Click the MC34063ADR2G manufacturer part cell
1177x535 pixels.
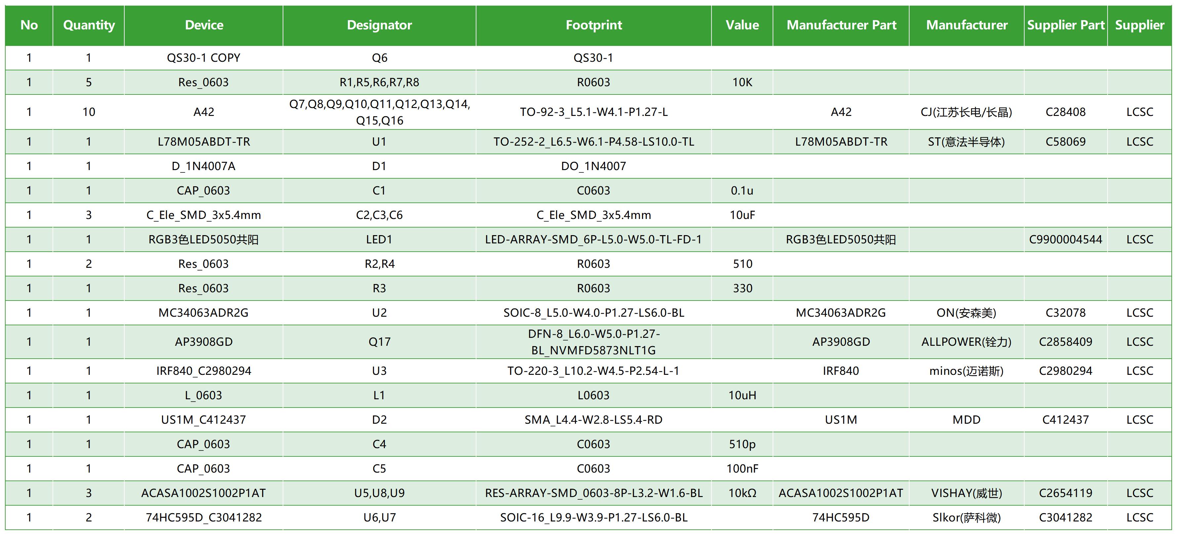[841, 313]
